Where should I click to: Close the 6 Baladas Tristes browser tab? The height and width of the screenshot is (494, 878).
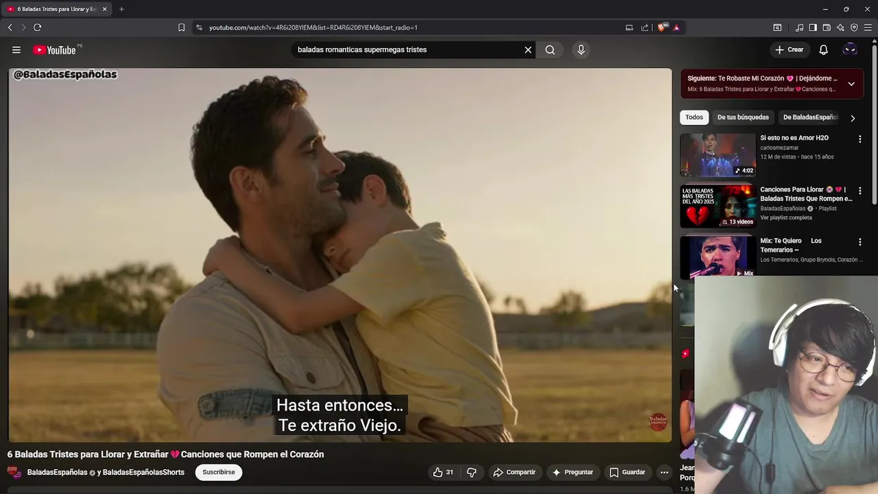(104, 9)
